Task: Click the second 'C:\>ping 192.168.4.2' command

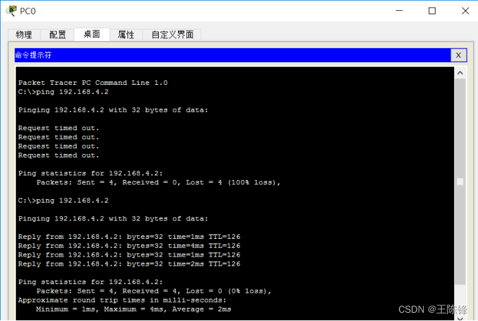Action: pos(63,201)
